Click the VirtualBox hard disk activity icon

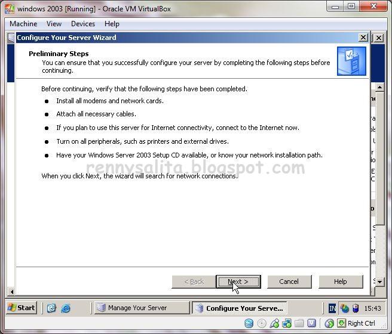[x=249, y=323]
